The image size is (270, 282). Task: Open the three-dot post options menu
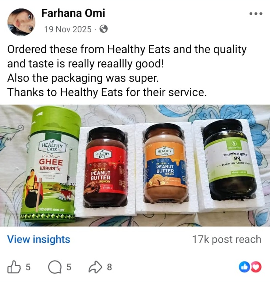(x=256, y=14)
